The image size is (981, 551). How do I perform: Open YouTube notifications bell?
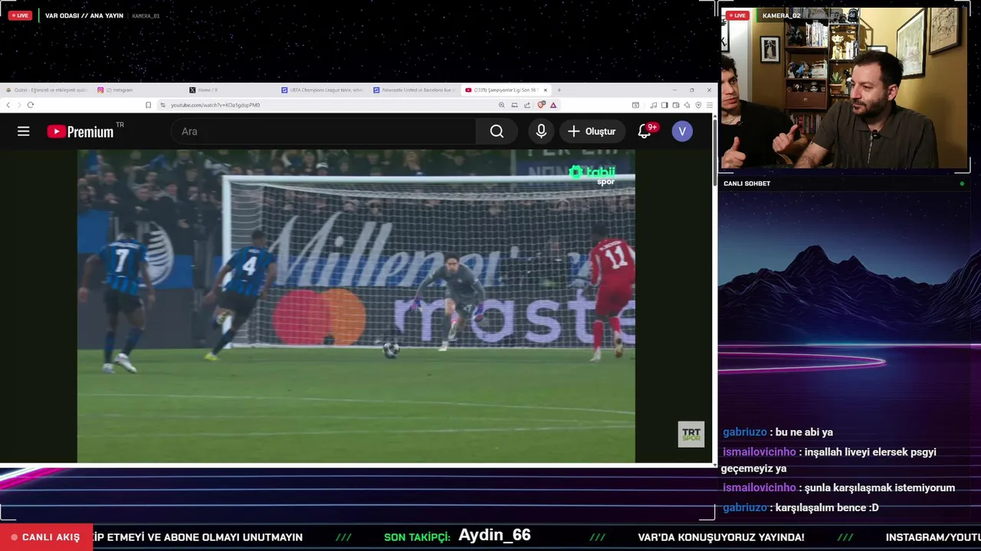(645, 132)
